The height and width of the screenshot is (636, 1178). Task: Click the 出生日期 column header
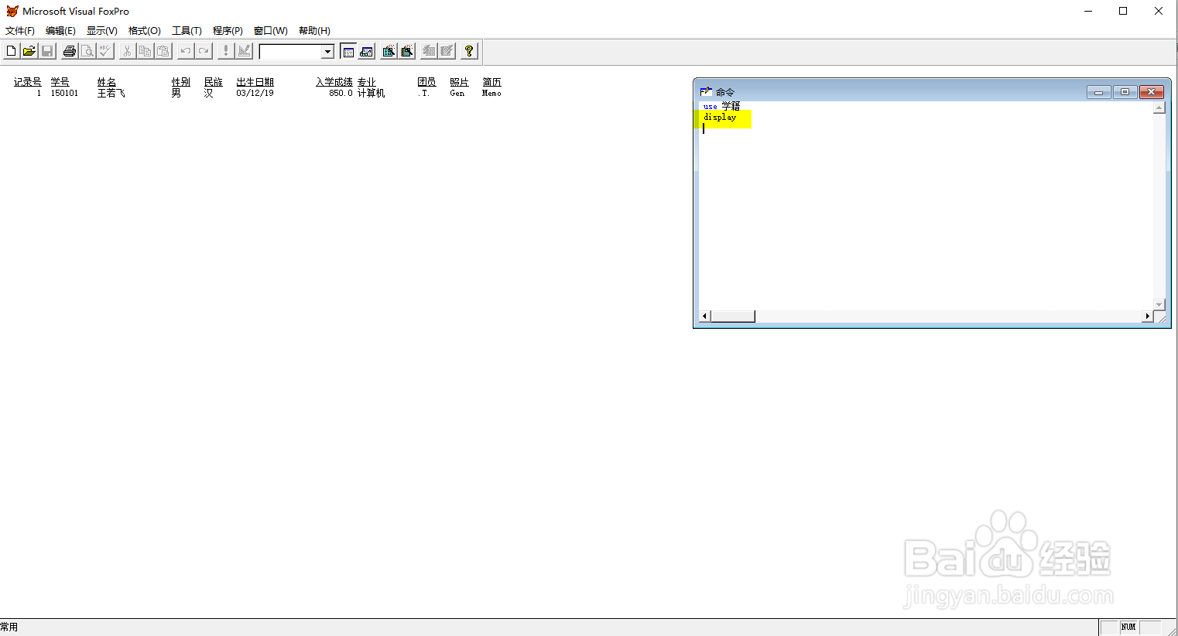(x=255, y=82)
